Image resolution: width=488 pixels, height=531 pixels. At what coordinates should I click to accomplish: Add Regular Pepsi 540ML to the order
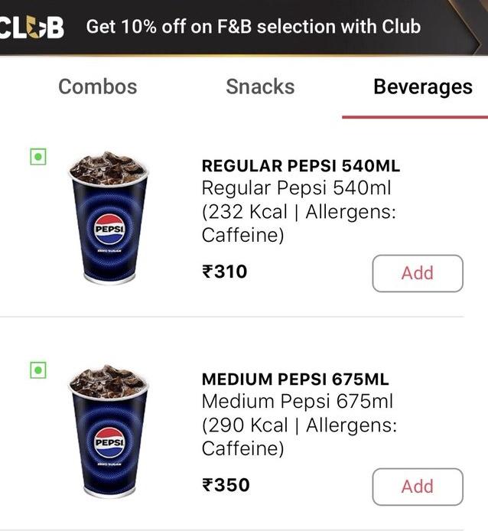(418, 273)
